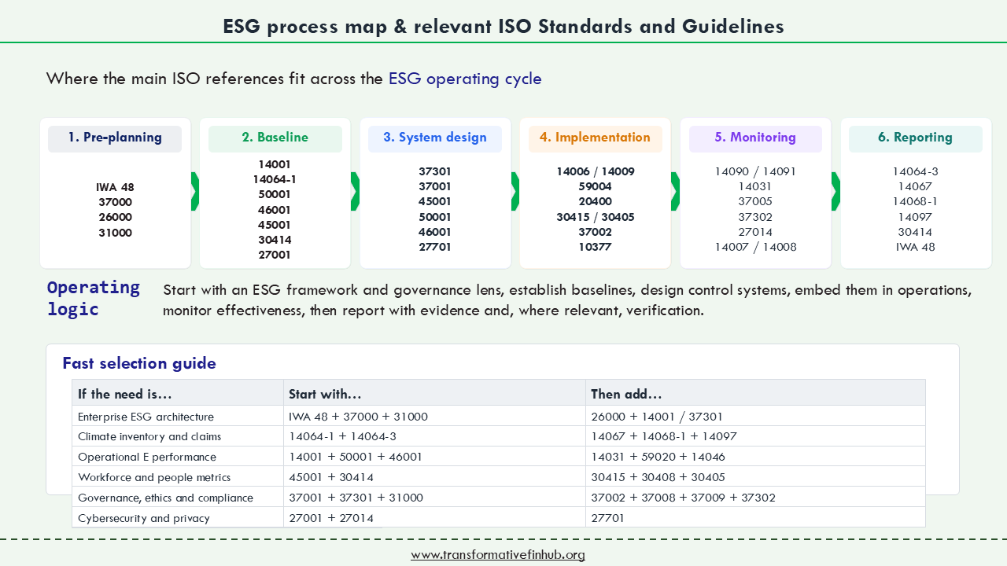Click the "Fast selection guide" heading

click(x=139, y=363)
